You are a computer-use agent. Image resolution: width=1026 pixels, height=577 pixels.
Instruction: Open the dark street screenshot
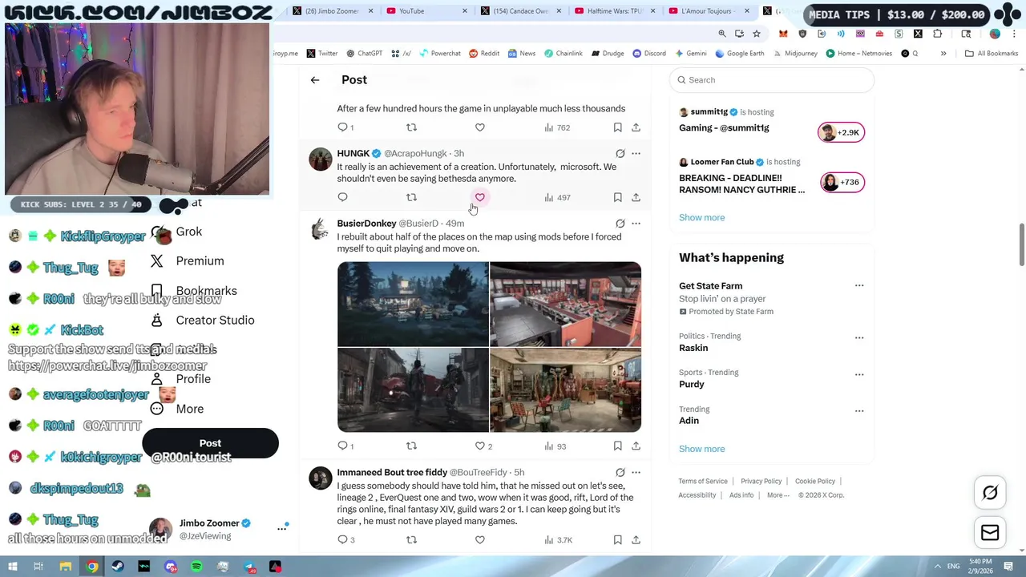coord(413,390)
